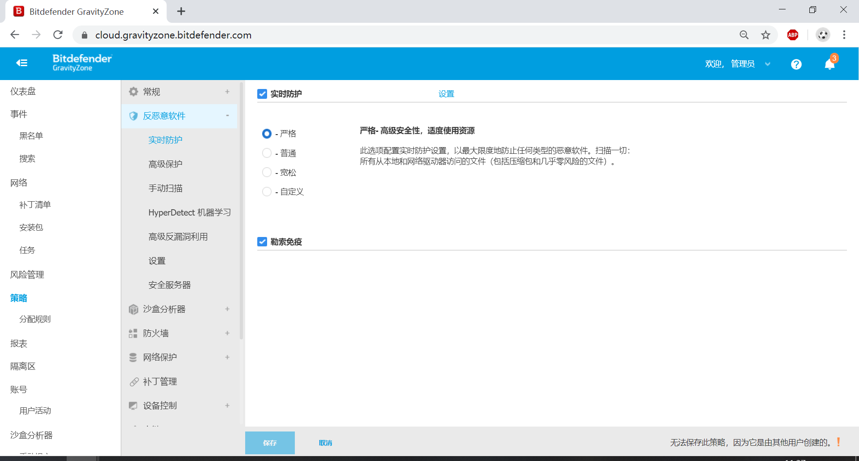Screen dimensions: 859x461
Task: Open 策略 in the left menu
Action: tap(19, 298)
